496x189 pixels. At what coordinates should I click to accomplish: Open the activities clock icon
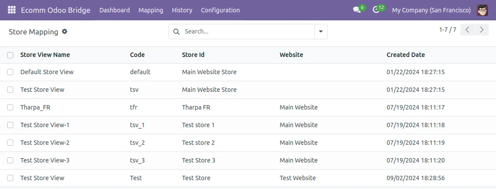tap(376, 10)
